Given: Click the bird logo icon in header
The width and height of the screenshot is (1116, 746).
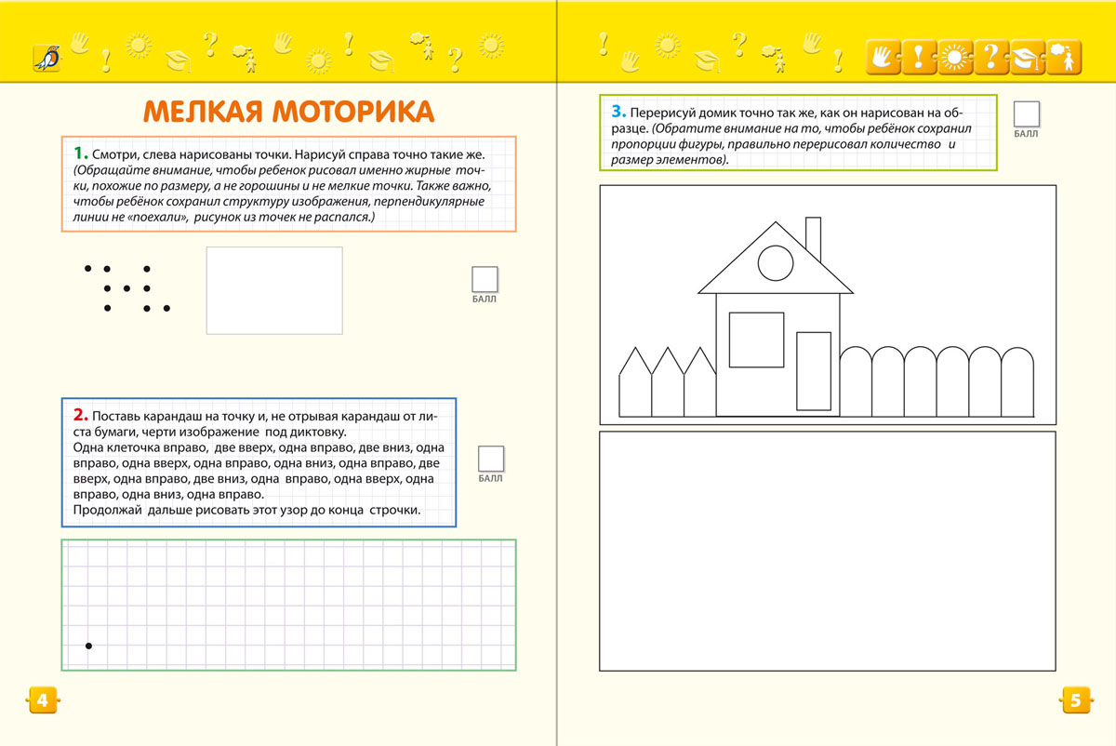Looking at the screenshot, I should pyautogui.click(x=45, y=58).
